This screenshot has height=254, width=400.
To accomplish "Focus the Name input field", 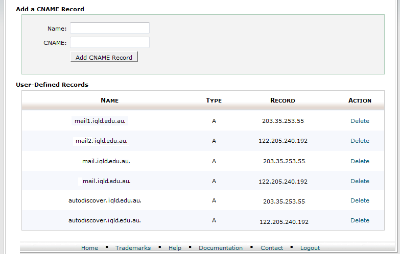I will (x=110, y=28).
